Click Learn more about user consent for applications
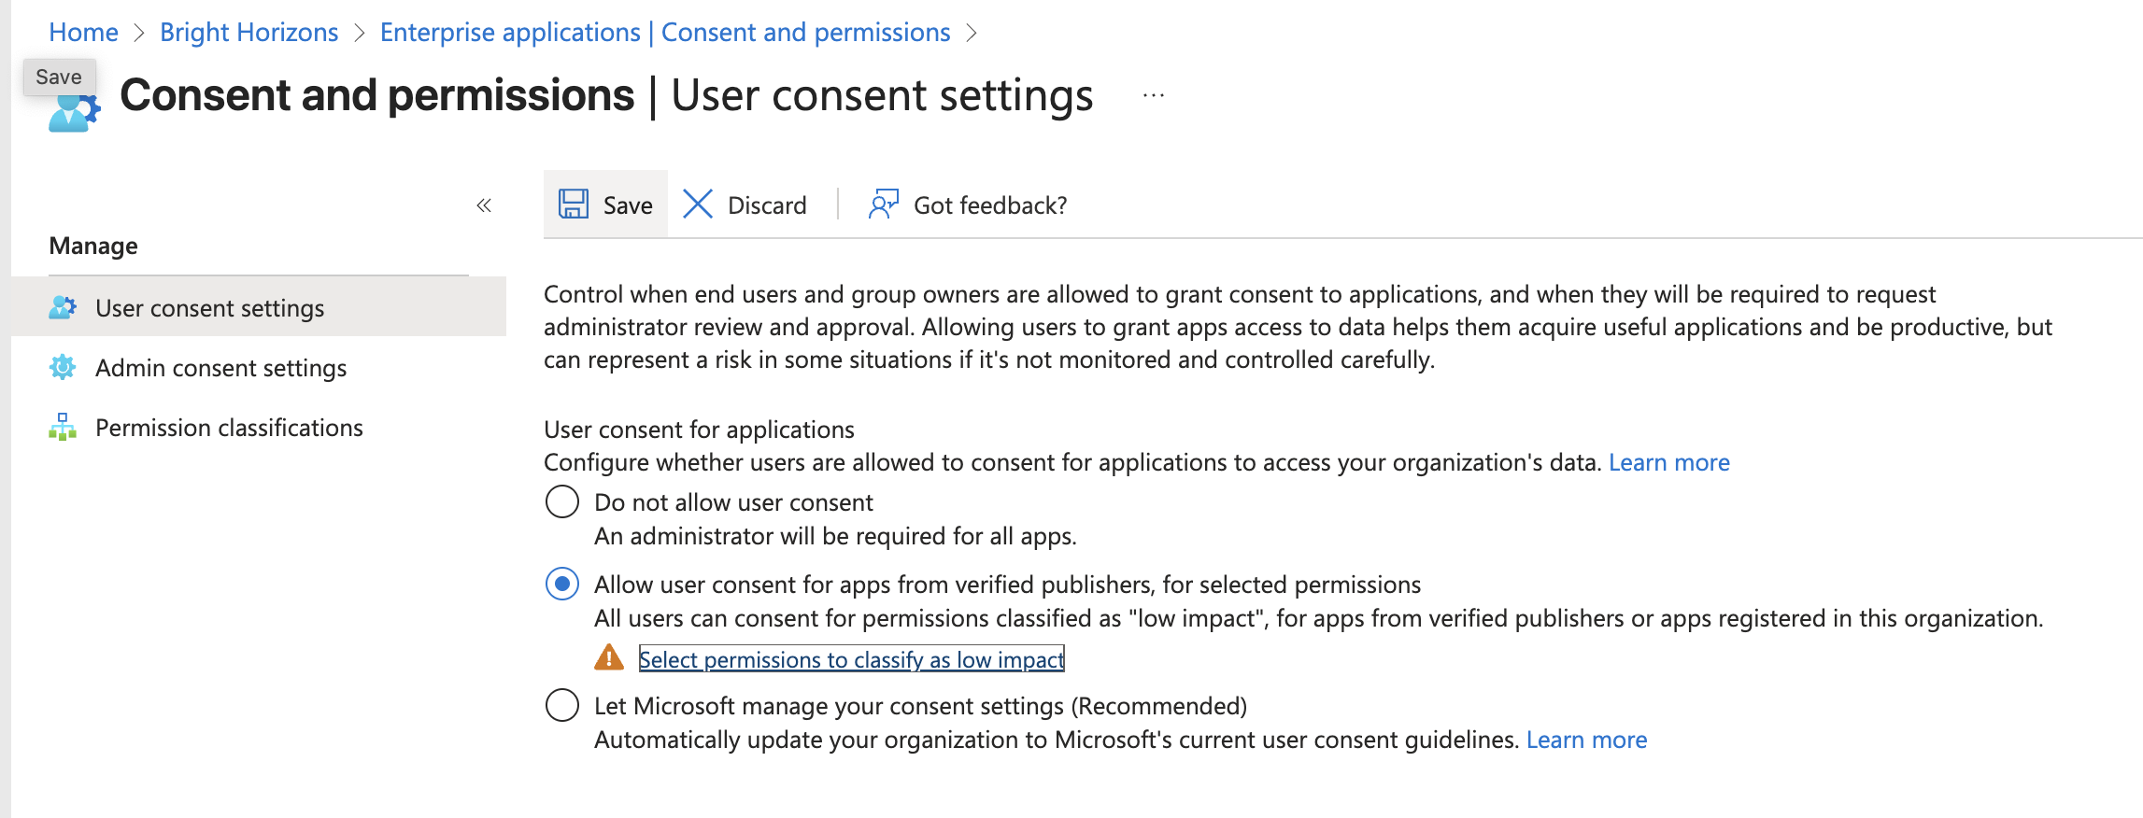2143x818 pixels. [x=1668, y=461]
